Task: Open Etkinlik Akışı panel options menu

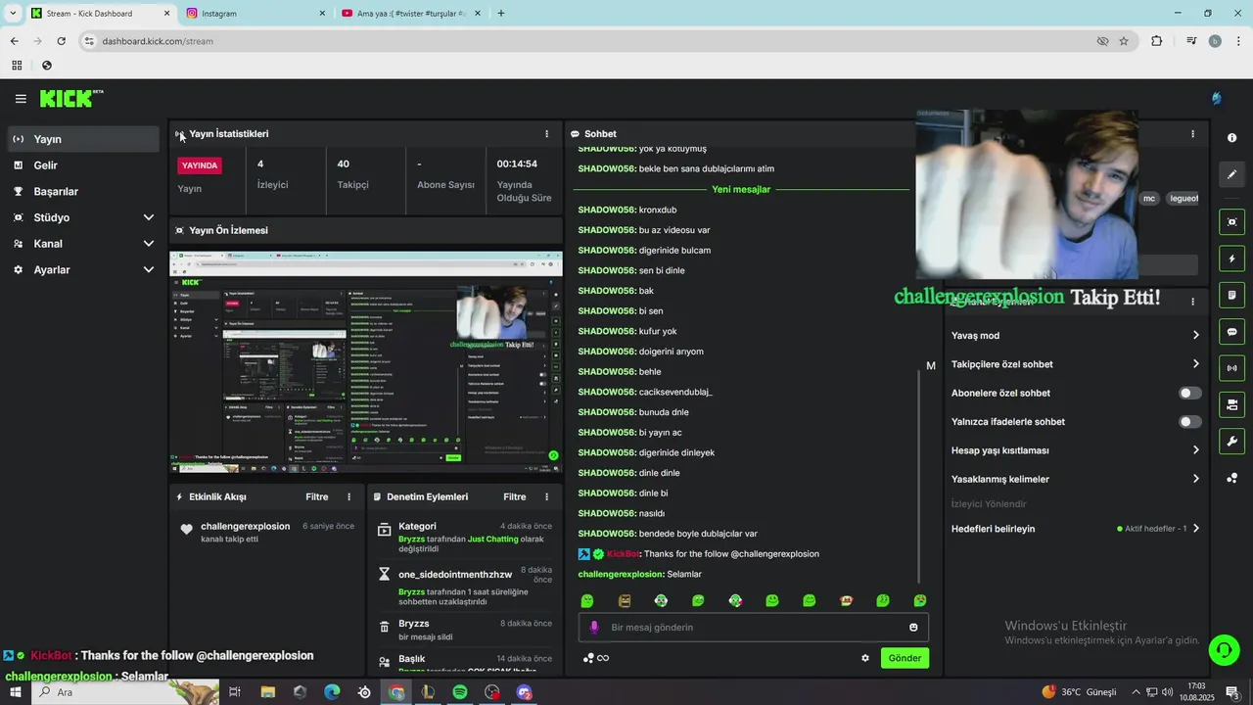Action: 348,497
